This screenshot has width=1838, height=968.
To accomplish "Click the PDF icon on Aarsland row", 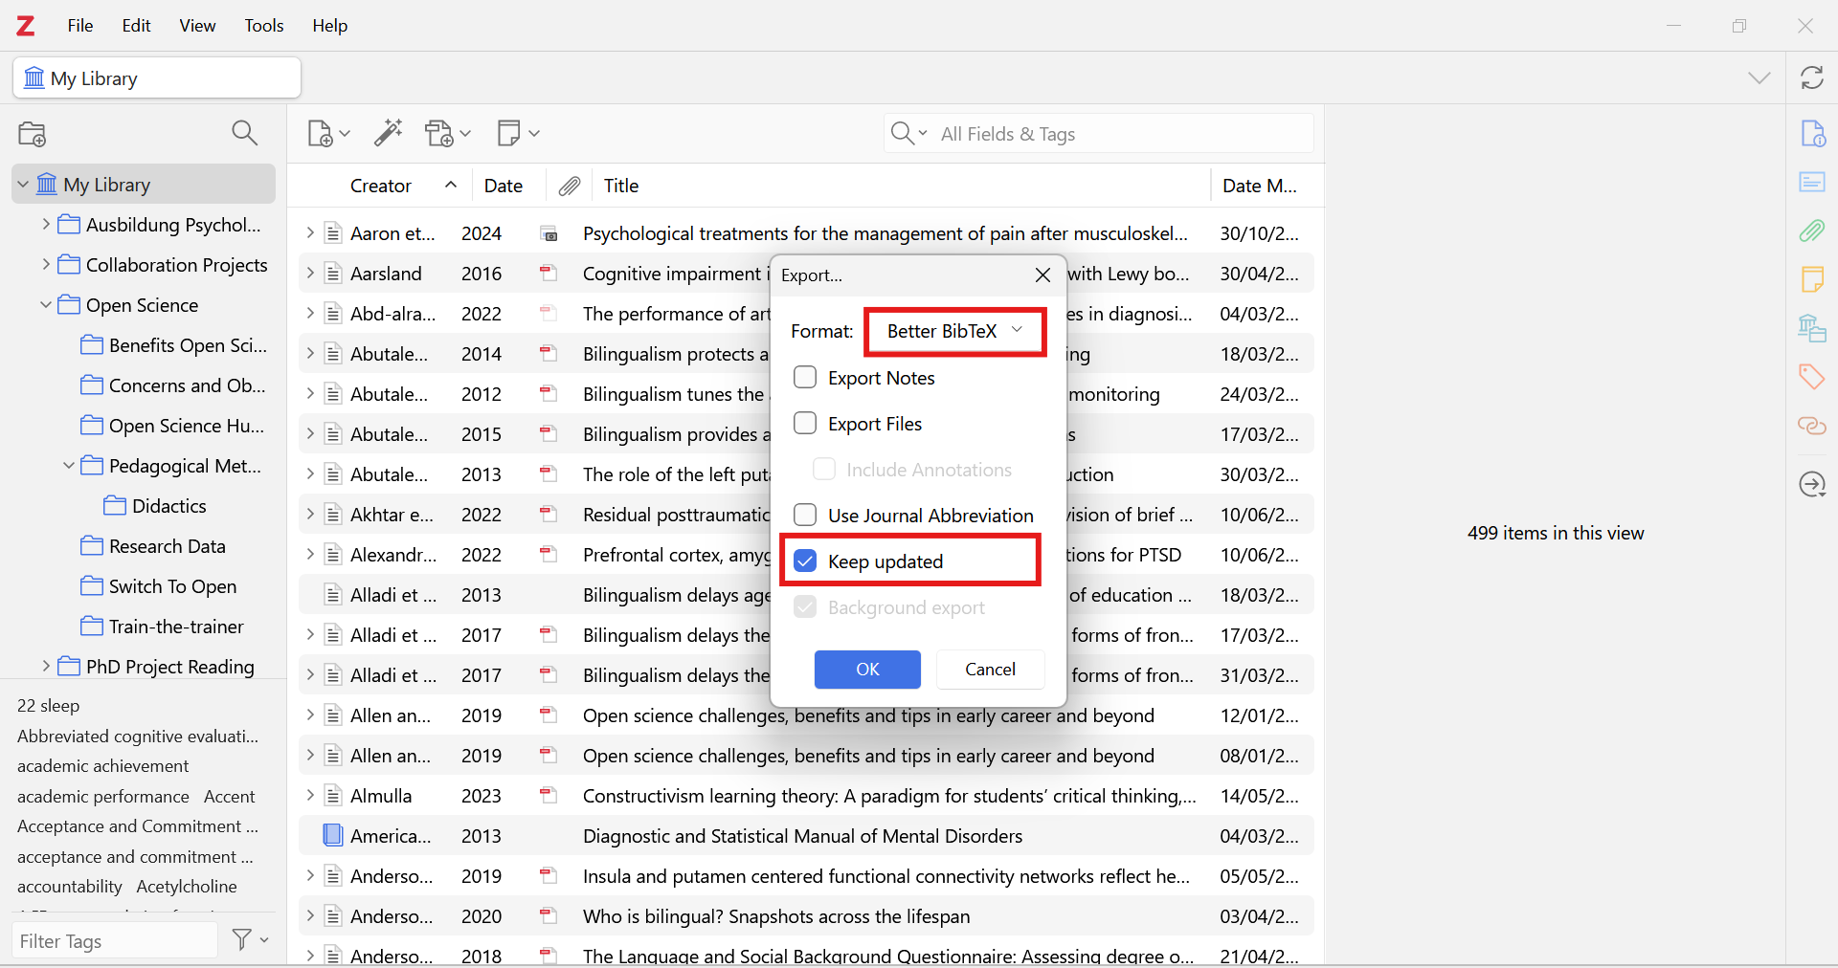I will (548, 274).
